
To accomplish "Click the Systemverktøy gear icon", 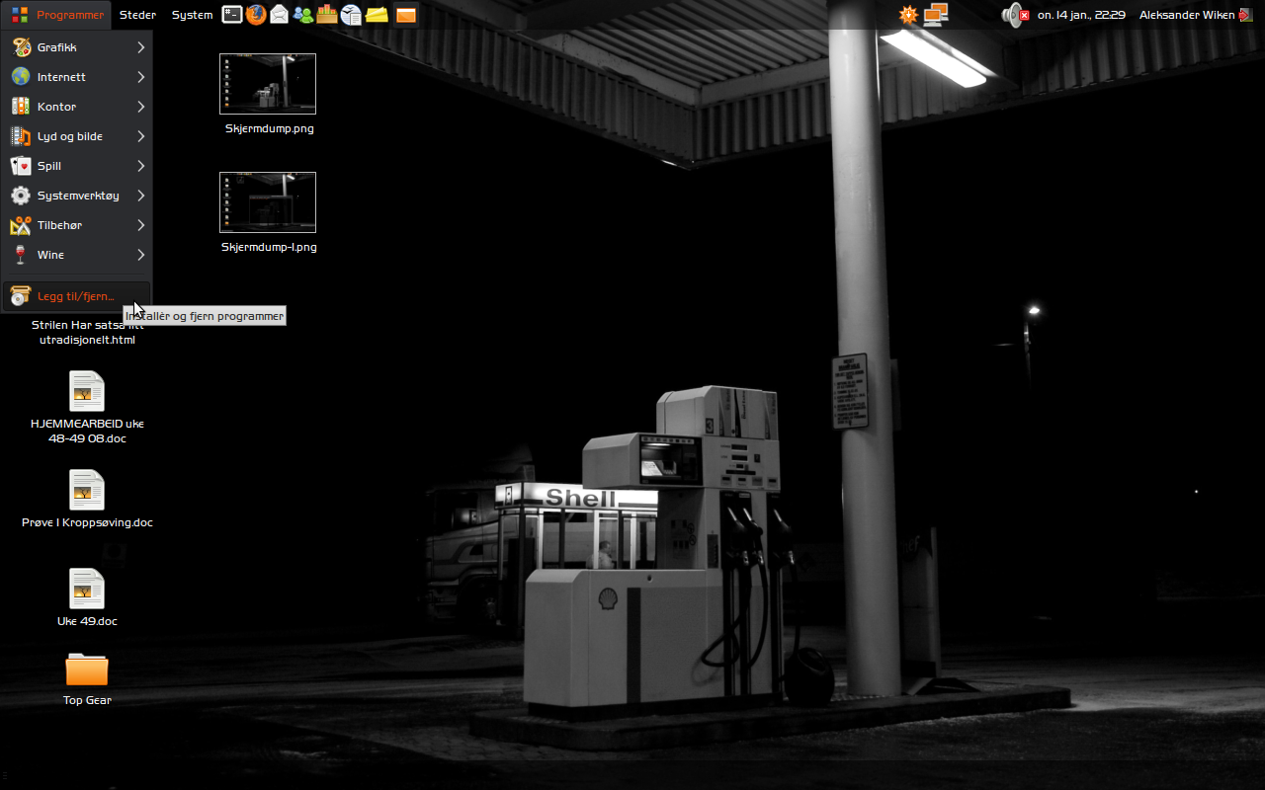I will (x=21, y=196).
